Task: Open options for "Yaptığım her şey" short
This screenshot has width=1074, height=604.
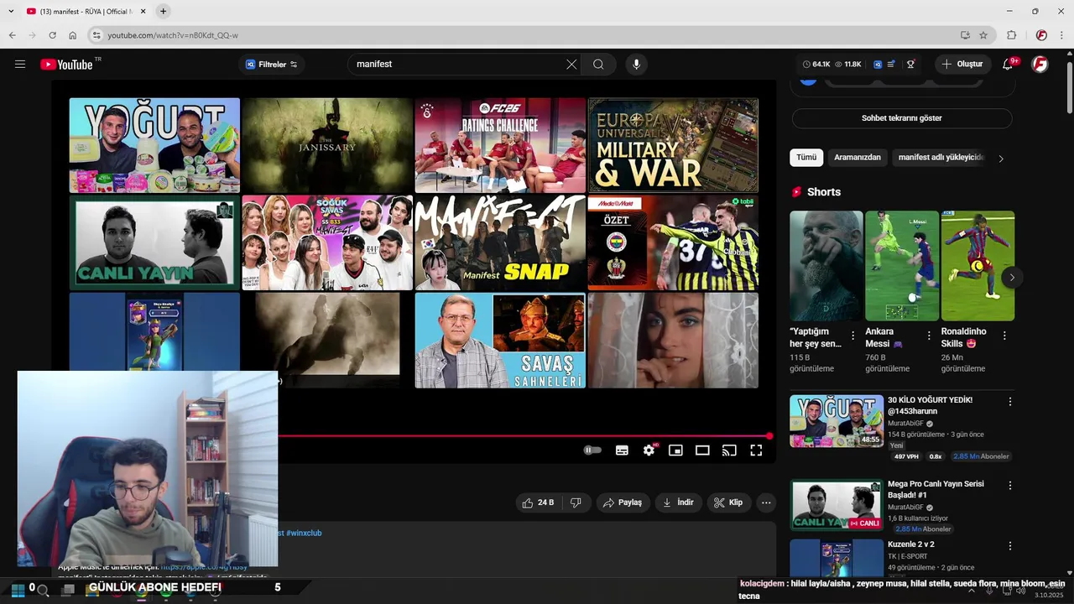Action: click(853, 336)
